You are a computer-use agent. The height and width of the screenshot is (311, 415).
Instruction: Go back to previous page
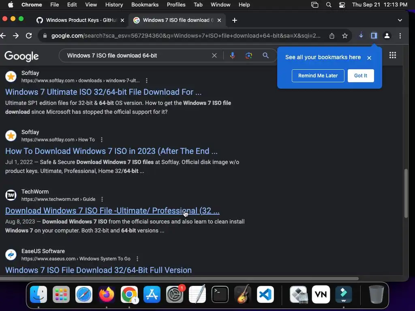pyautogui.click(x=3, y=36)
